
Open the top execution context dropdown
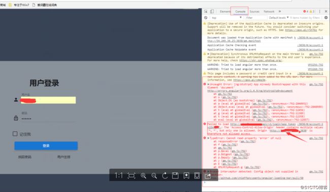(226, 18)
